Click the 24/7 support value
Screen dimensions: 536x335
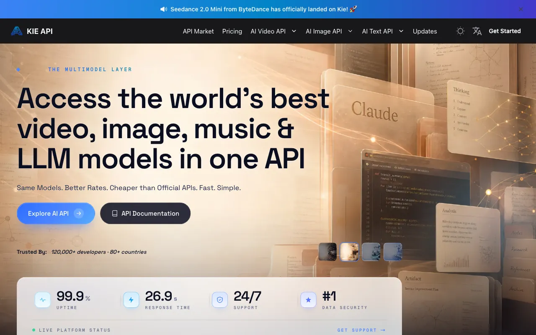(x=247, y=296)
